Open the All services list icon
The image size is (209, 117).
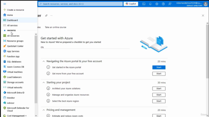click(5, 25)
